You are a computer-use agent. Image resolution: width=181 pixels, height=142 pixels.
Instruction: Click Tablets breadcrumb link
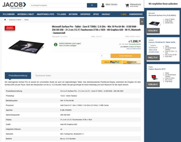click(27, 20)
